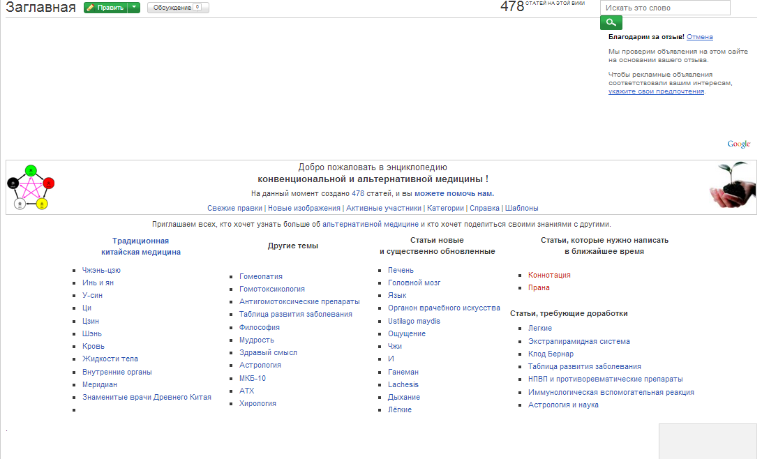This screenshot has height=459, width=762.
Task: Open the Инь и ян article
Action: click(98, 283)
